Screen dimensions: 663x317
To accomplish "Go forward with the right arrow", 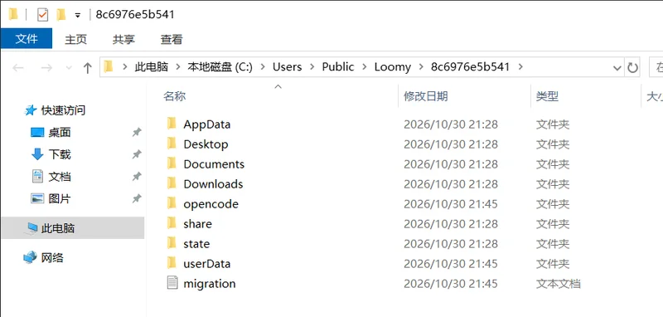I will (46, 68).
